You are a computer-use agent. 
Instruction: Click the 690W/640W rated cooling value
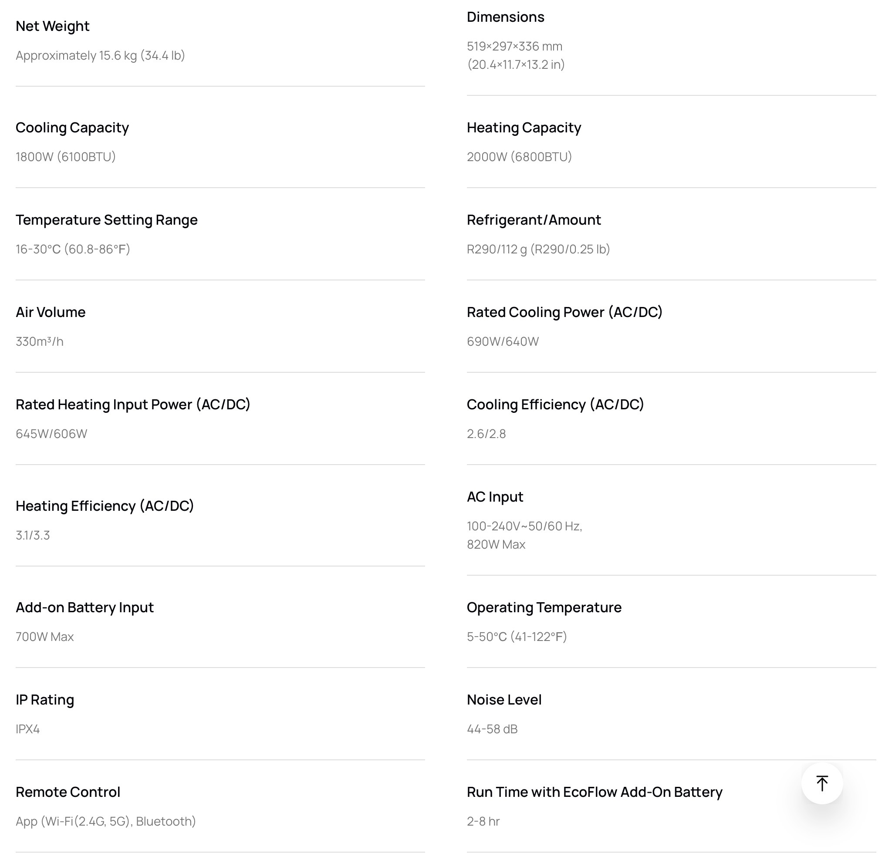point(503,341)
